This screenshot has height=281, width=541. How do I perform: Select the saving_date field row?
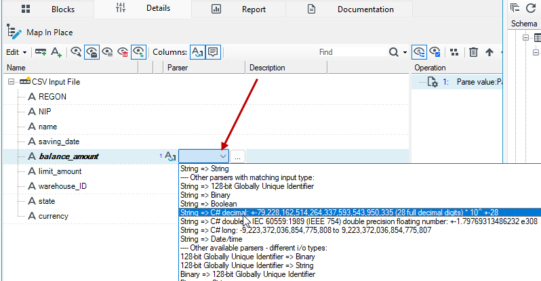tap(206, 142)
